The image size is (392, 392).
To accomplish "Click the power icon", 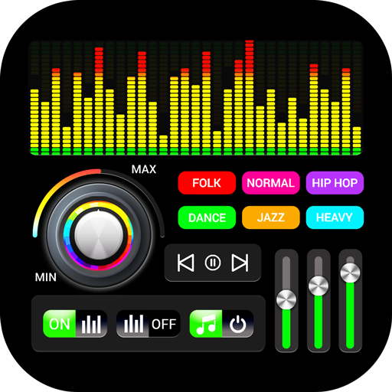I will pos(238,324).
